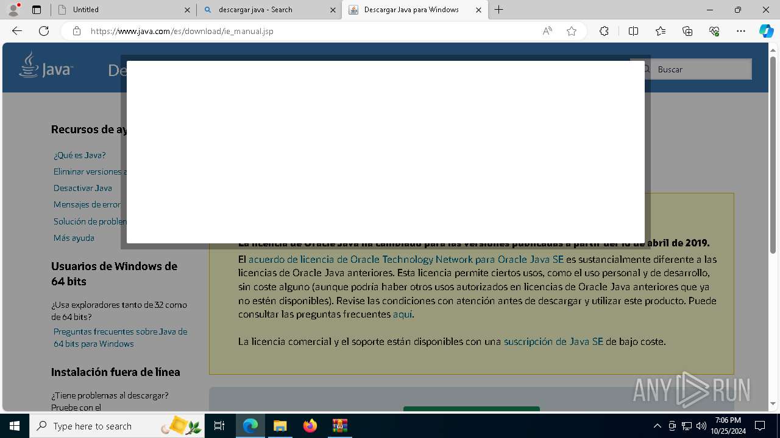Select the 'Usuarios de Windows de 64 bits' heading
Image resolution: width=780 pixels, height=438 pixels.
pyautogui.click(x=114, y=274)
